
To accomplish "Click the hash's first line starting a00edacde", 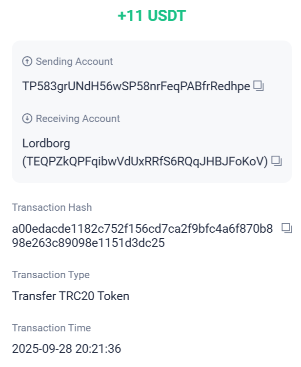I will (142, 228).
